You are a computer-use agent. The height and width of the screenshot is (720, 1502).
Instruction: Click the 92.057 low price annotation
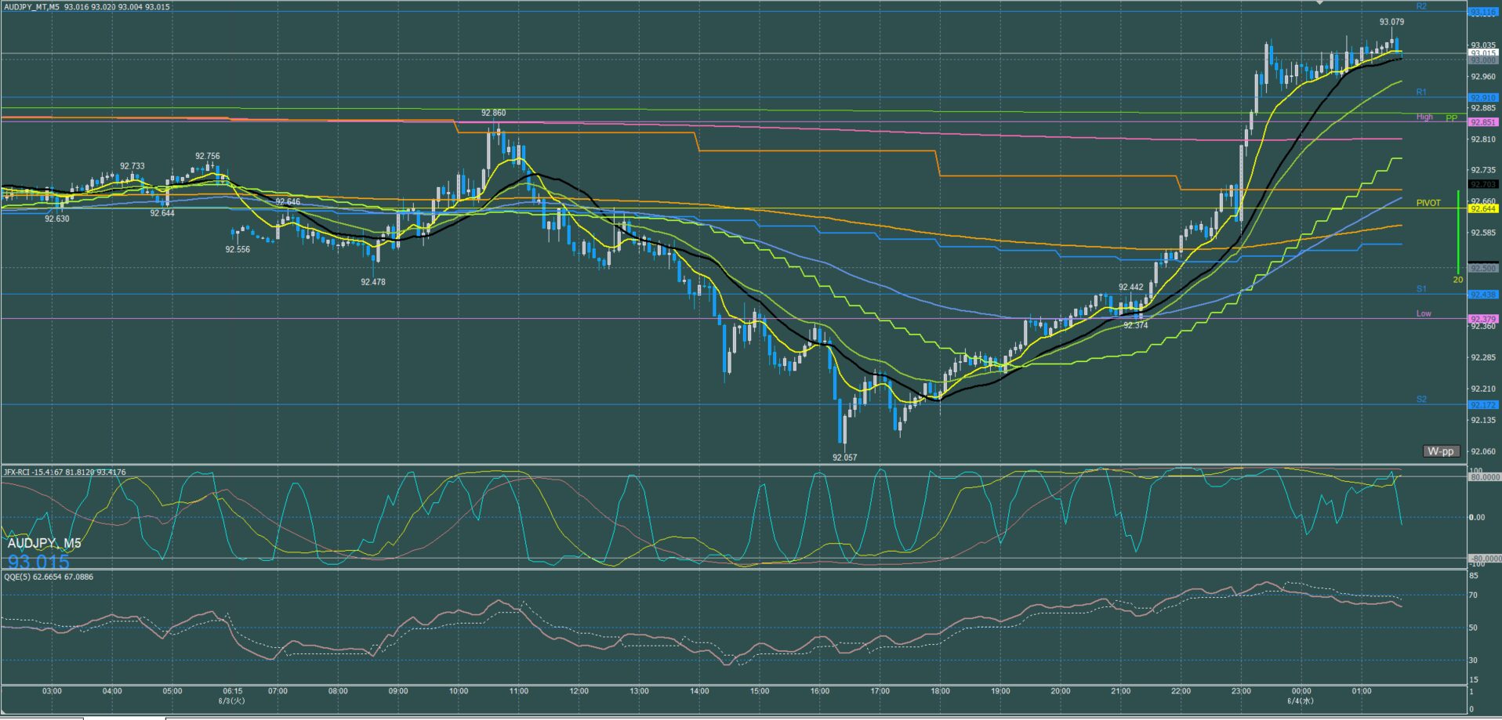(x=844, y=458)
